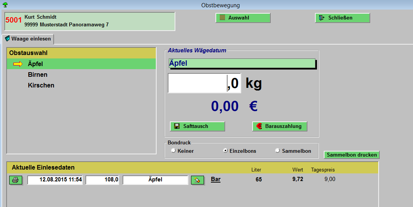Click the date field showing 12.08.2015 11:54
The height and width of the screenshot is (207, 413).
pos(55,180)
